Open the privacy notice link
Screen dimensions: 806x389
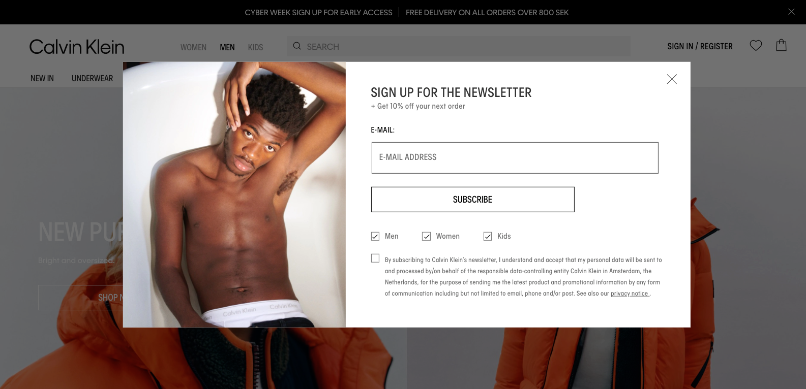click(630, 294)
